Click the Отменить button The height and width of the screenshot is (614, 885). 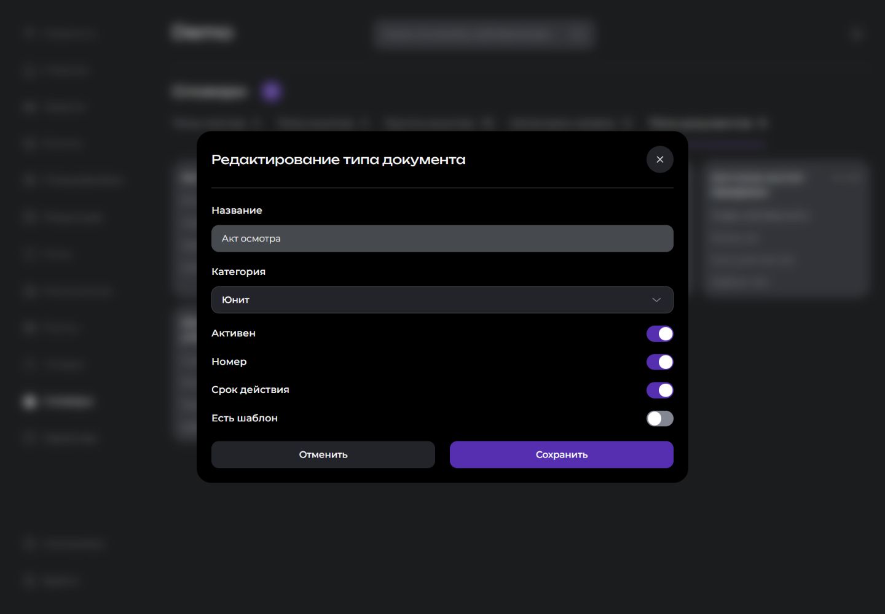pos(323,454)
